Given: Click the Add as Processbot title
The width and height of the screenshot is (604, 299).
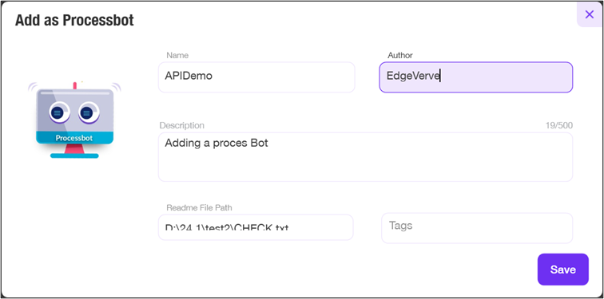Looking at the screenshot, I should click(x=74, y=21).
